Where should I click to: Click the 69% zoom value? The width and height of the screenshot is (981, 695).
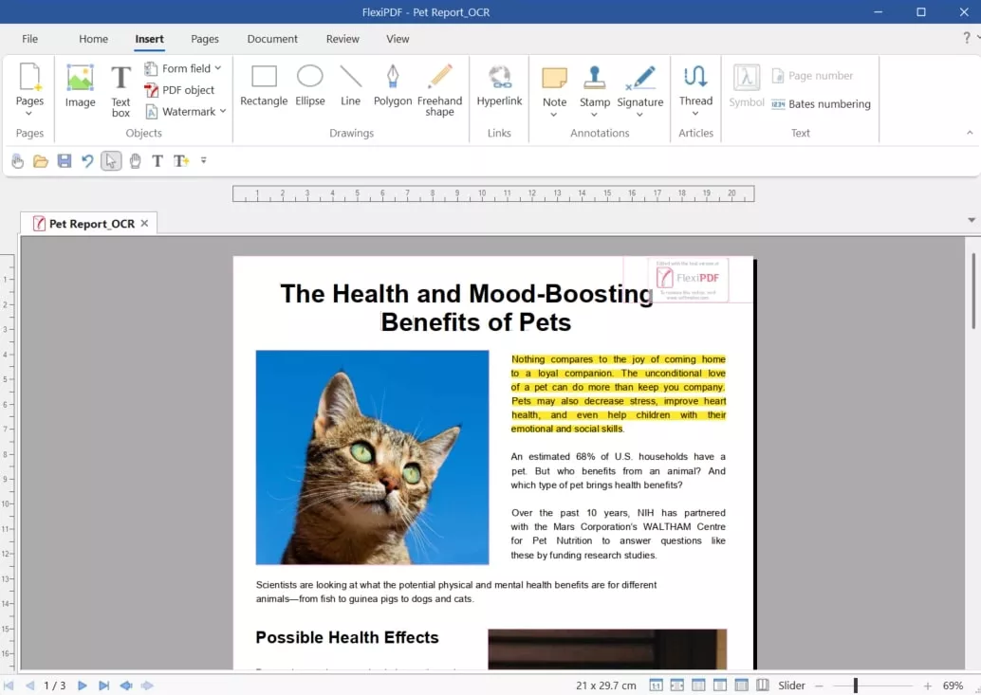pyautogui.click(x=953, y=686)
